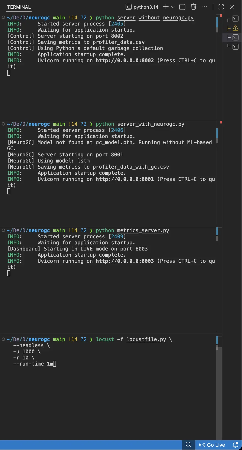Select the python3.14 terminal label
The image size is (242, 450).
click(x=142, y=7)
